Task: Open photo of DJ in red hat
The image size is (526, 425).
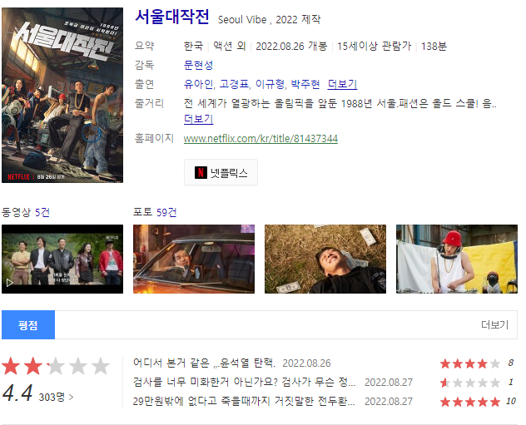Action: 457,259
